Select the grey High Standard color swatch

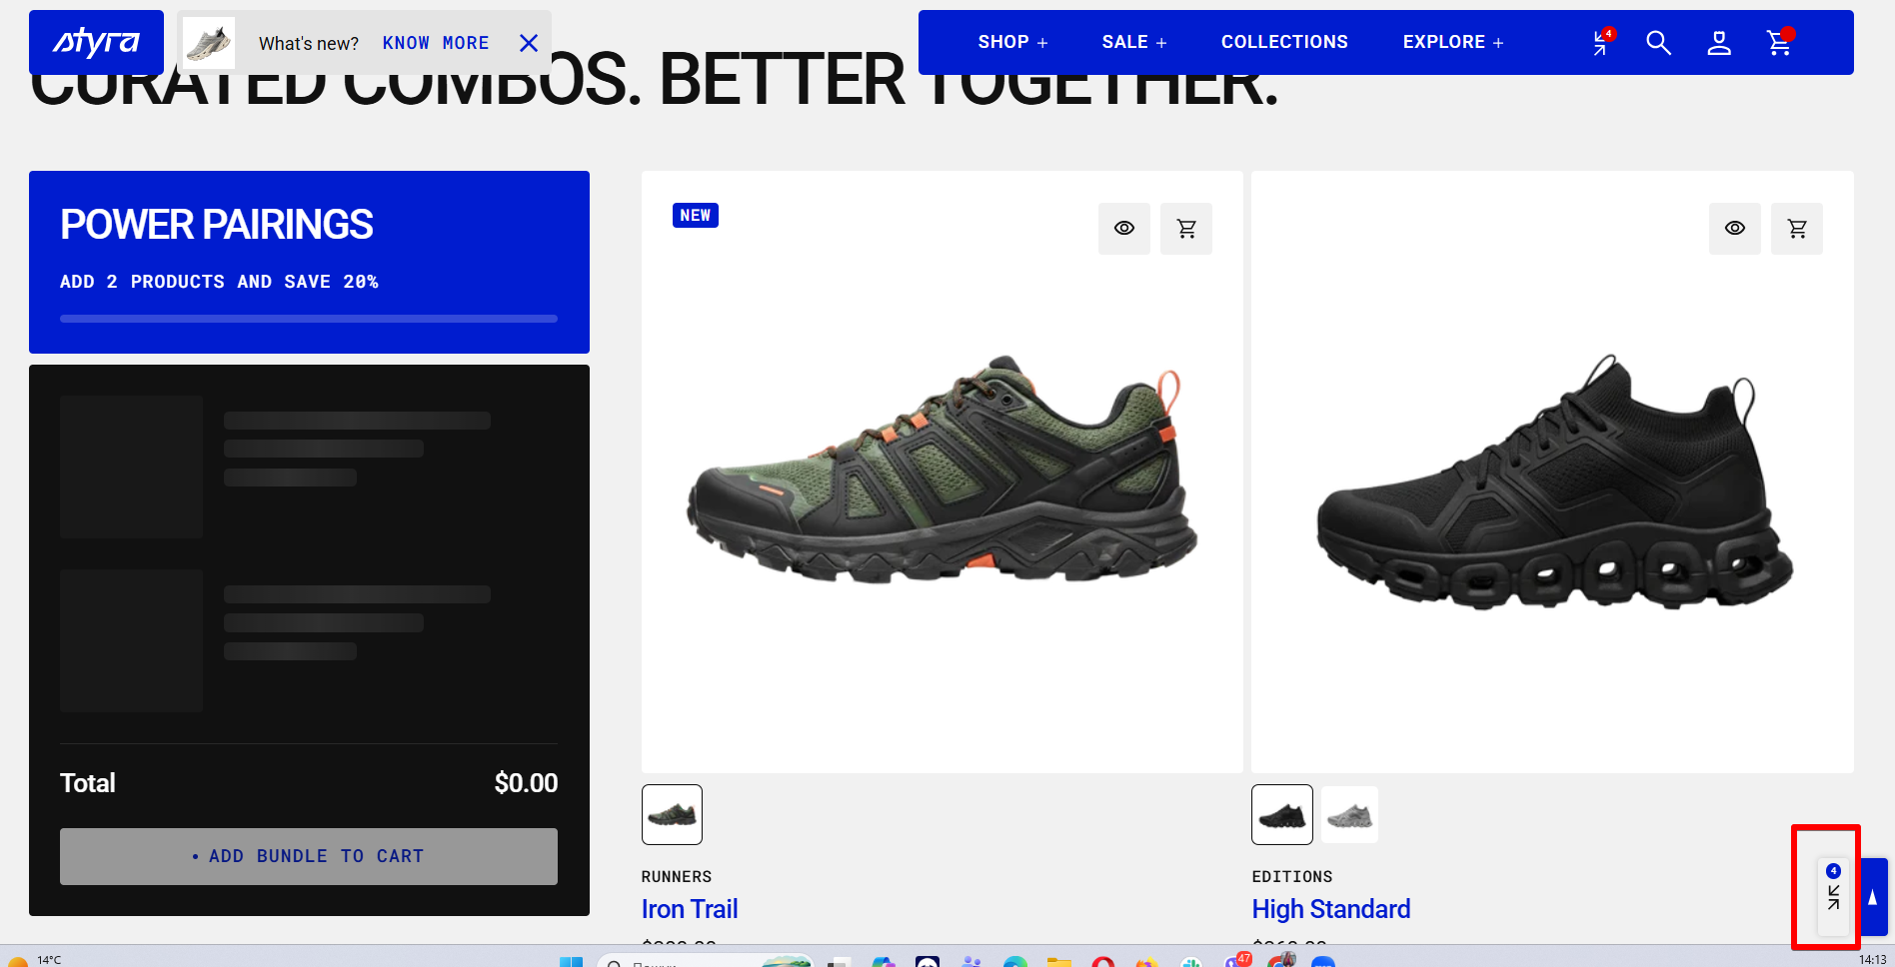coord(1349,815)
